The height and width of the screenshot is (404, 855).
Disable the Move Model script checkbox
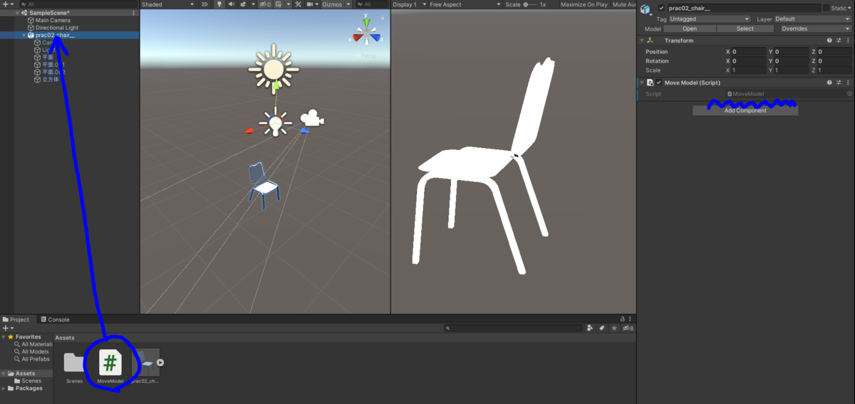(659, 83)
